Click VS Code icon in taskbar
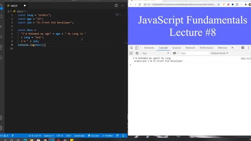Viewport: 251px width, 141px height. pos(52,140)
